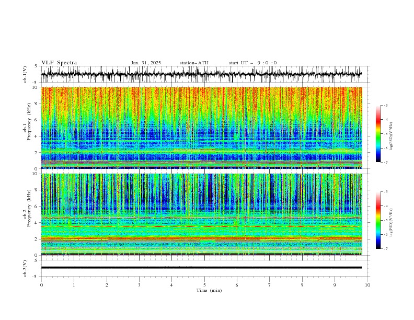Click the 'VLF Spectra' title text

coord(59,63)
